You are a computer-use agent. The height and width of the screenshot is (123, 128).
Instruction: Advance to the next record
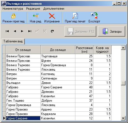coord(22,31)
